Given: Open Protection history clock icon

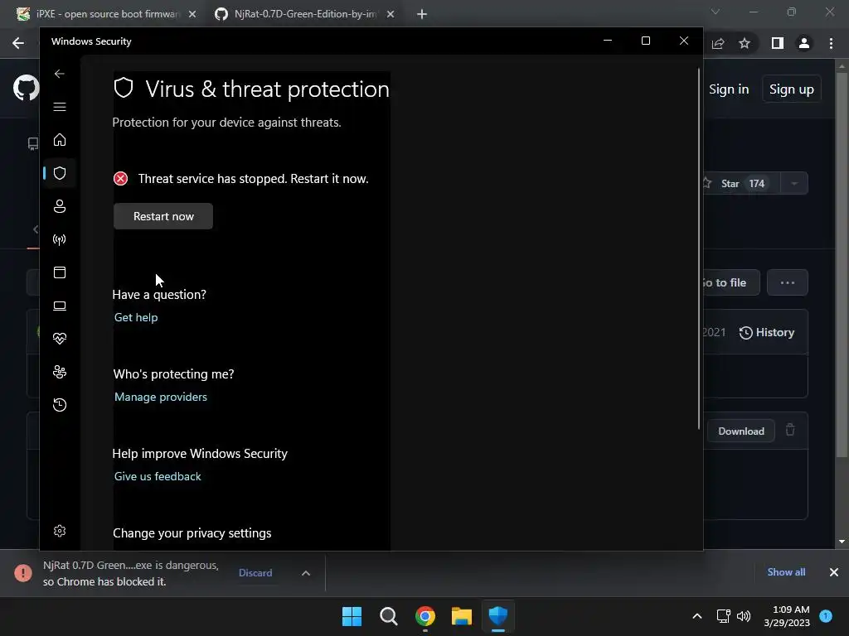Looking at the screenshot, I should click(x=60, y=405).
